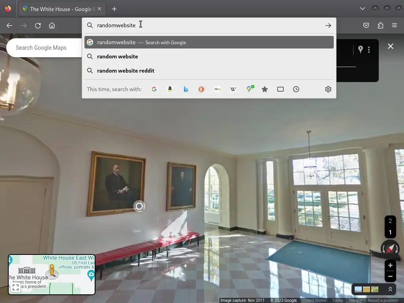Close The White House browser tab
The width and height of the screenshot is (404, 303).
[99, 9]
